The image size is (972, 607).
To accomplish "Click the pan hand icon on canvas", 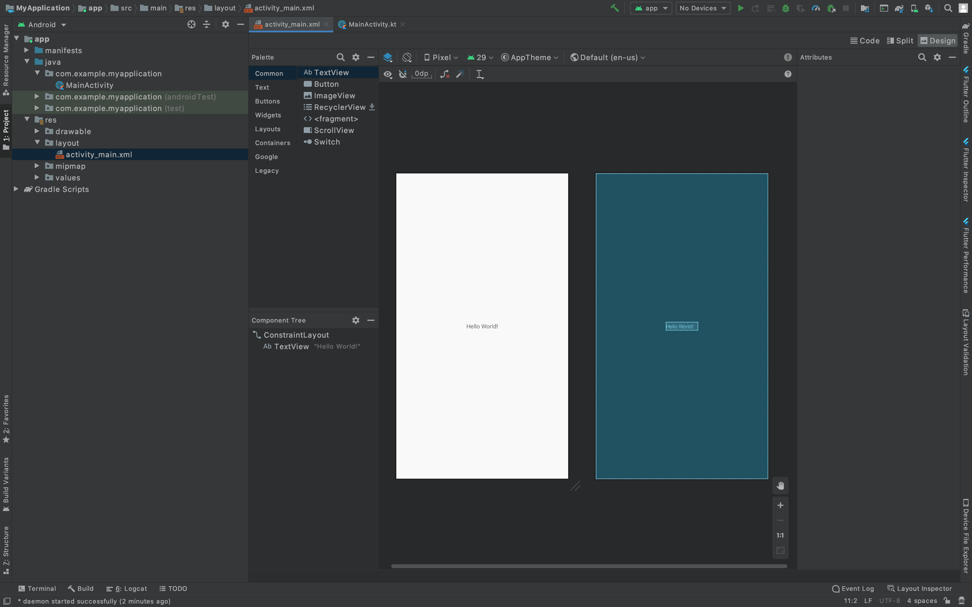I will coord(780,486).
